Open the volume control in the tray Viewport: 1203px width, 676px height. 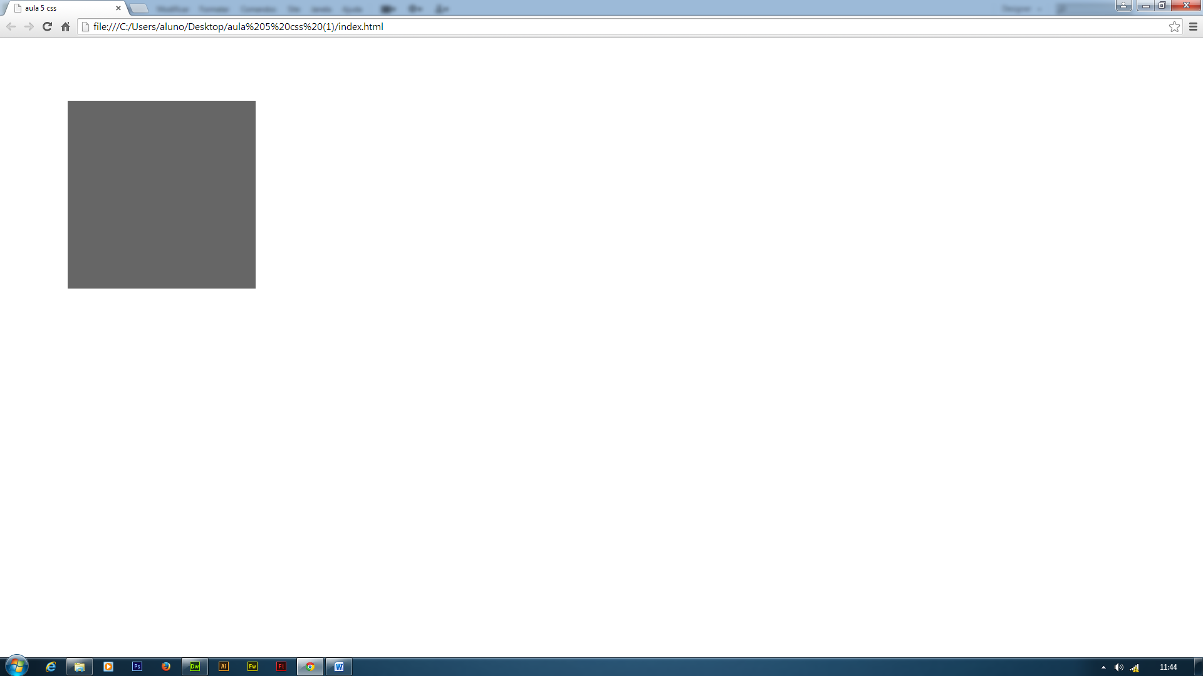pos(1118,667)
